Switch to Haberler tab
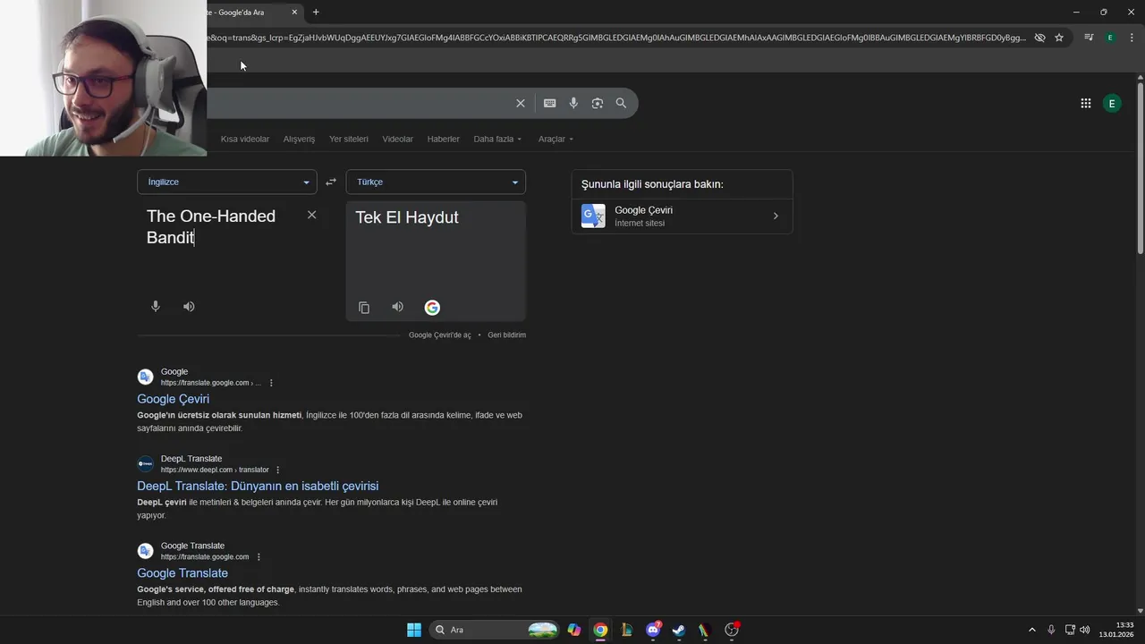The image size is (1145, 644). (x=443, y=139)
